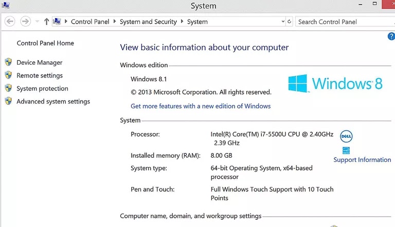Click the Back navigation arrow
Image resolution: width=395 pixels, height=227 pixels.
(x=10, y=22)
